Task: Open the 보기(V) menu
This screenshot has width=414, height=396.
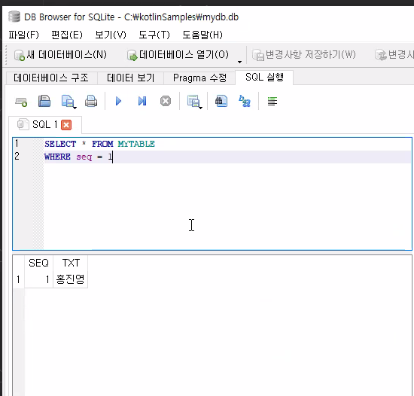Action: click(111, 35)
